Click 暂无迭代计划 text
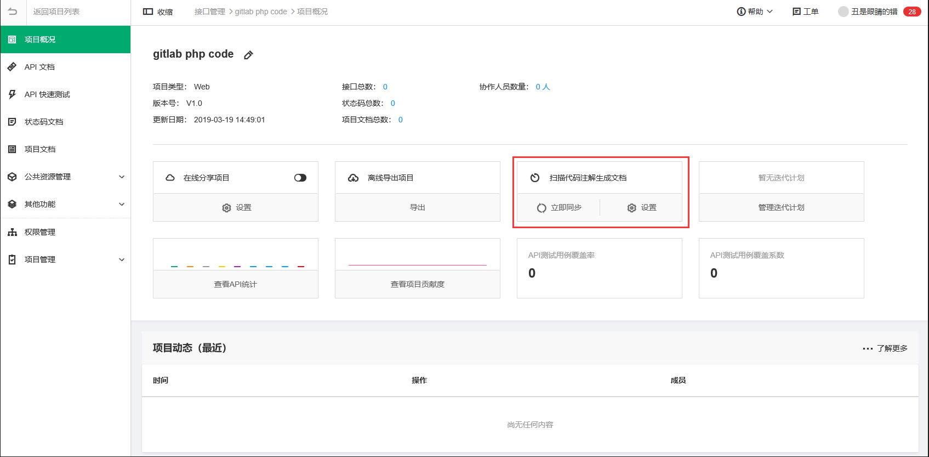The width and height of the screenshot is (929, 457). pyautogui.click(x=782, y=178)
